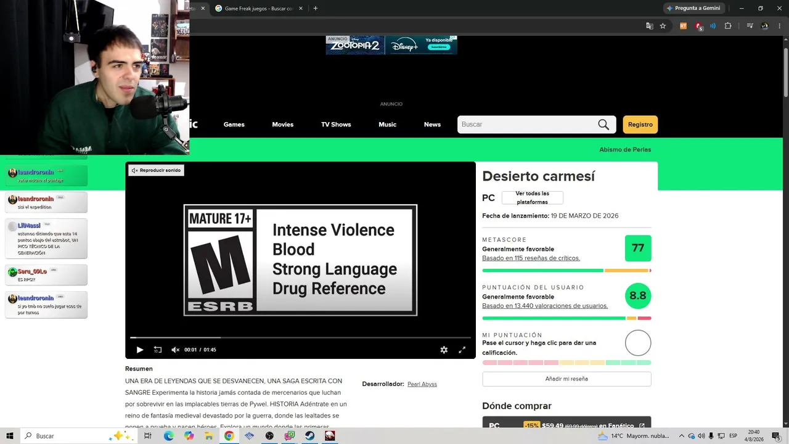Open the red game icon on taskbar
789x444 pixels.
click(330, 436)
